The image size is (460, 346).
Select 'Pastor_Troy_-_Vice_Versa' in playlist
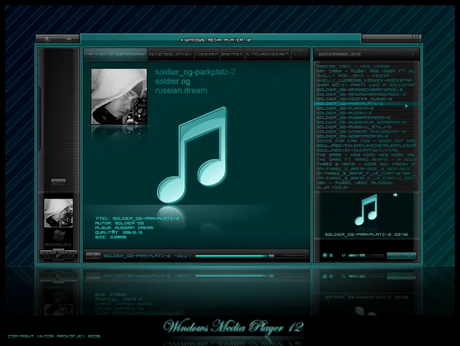tap(353, 66)
